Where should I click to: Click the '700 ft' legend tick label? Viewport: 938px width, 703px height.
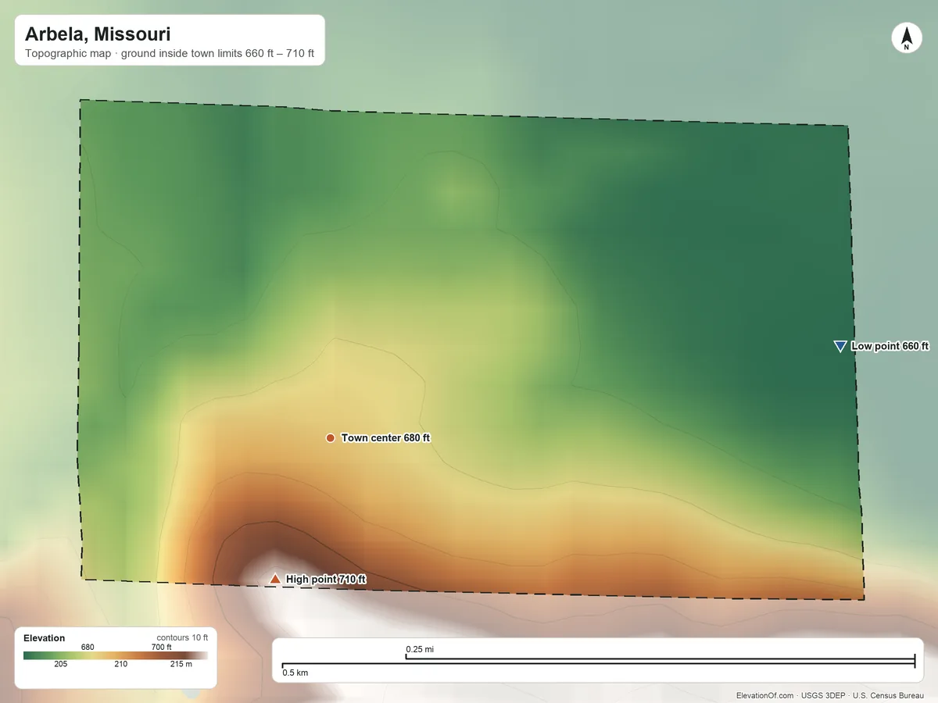click(161, 647)
